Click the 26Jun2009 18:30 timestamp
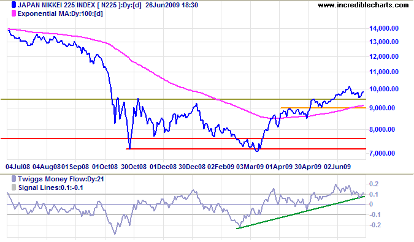414x242 pixels. (172, 5)
